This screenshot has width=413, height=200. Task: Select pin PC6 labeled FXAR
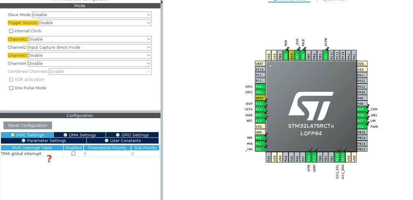(362, 126)
